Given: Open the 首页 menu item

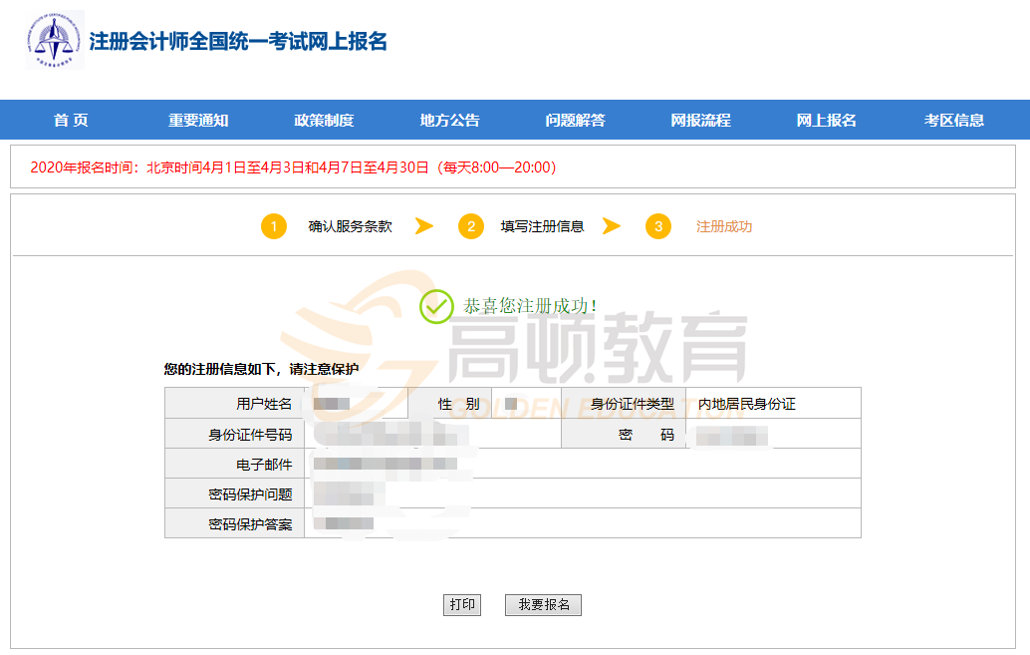Looking at the screenshot, I should [x=71, y=120].
